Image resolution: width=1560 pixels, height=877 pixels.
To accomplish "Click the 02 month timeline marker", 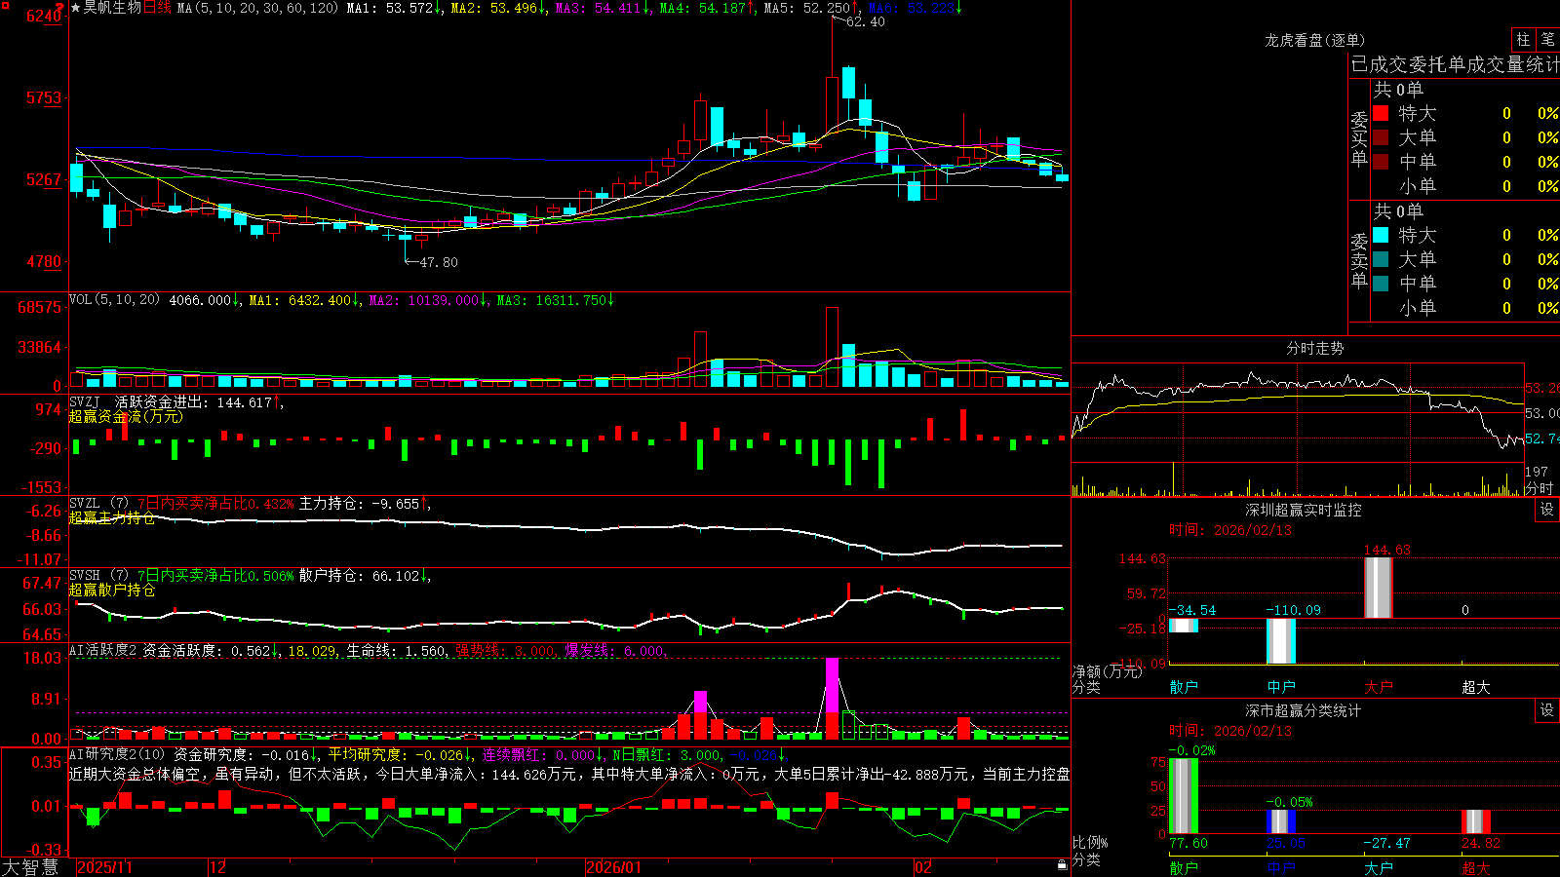I will tap(923, 867).
